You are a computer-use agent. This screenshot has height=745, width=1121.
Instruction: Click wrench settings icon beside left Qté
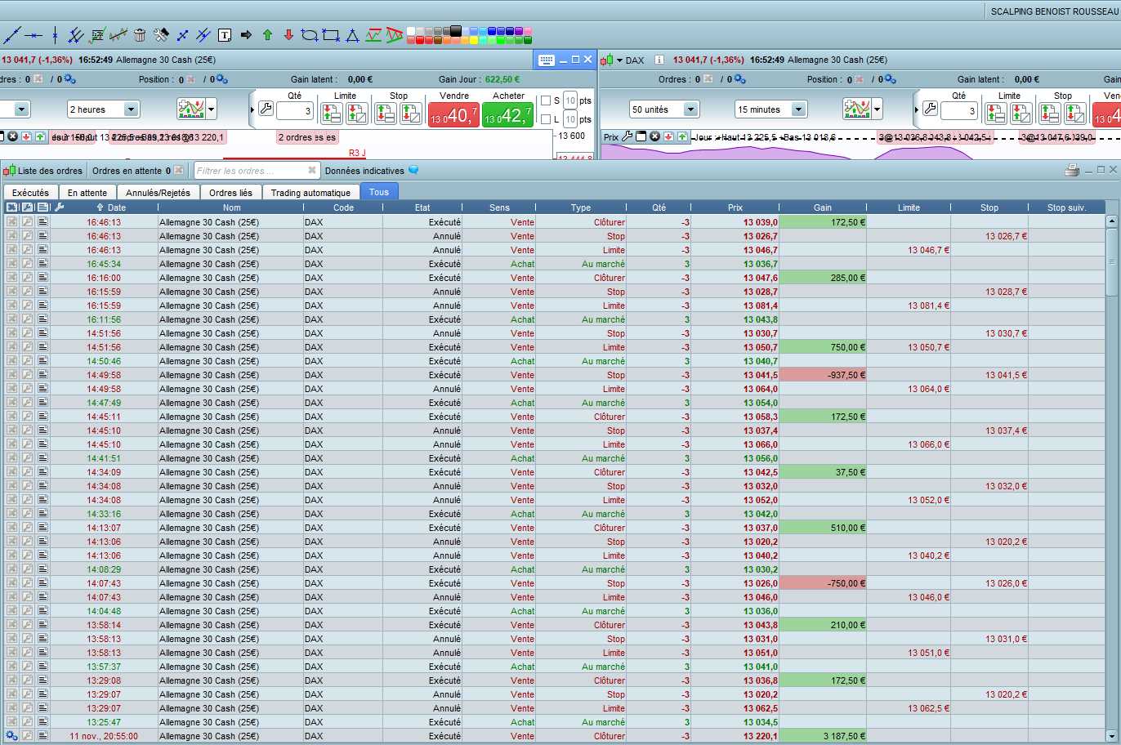pos(266,109)
